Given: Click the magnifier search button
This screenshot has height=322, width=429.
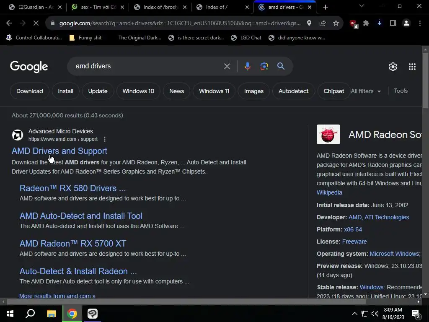Looking at the screenshot, I should tap(281, 66).
